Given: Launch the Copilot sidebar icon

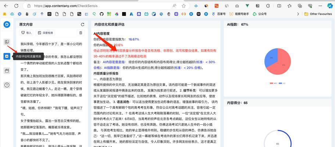Looking at the screenshot, I should (330, 6).
